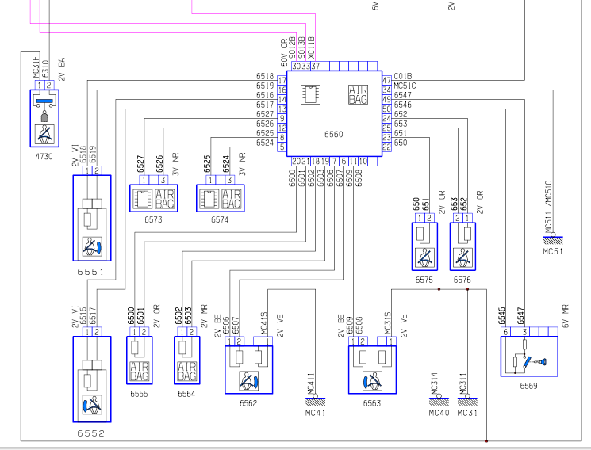591x450 pixels.
Task: Click pin 6 of connector 6569
Action: 505,332
